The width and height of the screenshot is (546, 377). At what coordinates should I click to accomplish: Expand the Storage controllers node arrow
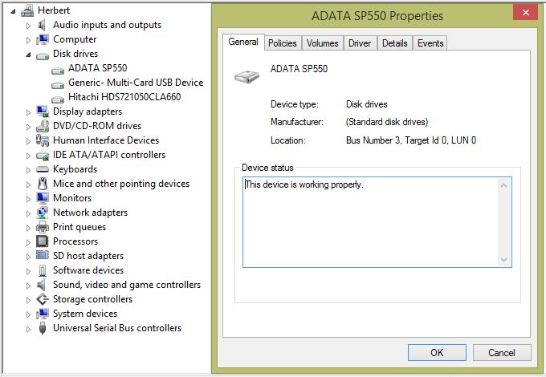[x=29, y=300]
